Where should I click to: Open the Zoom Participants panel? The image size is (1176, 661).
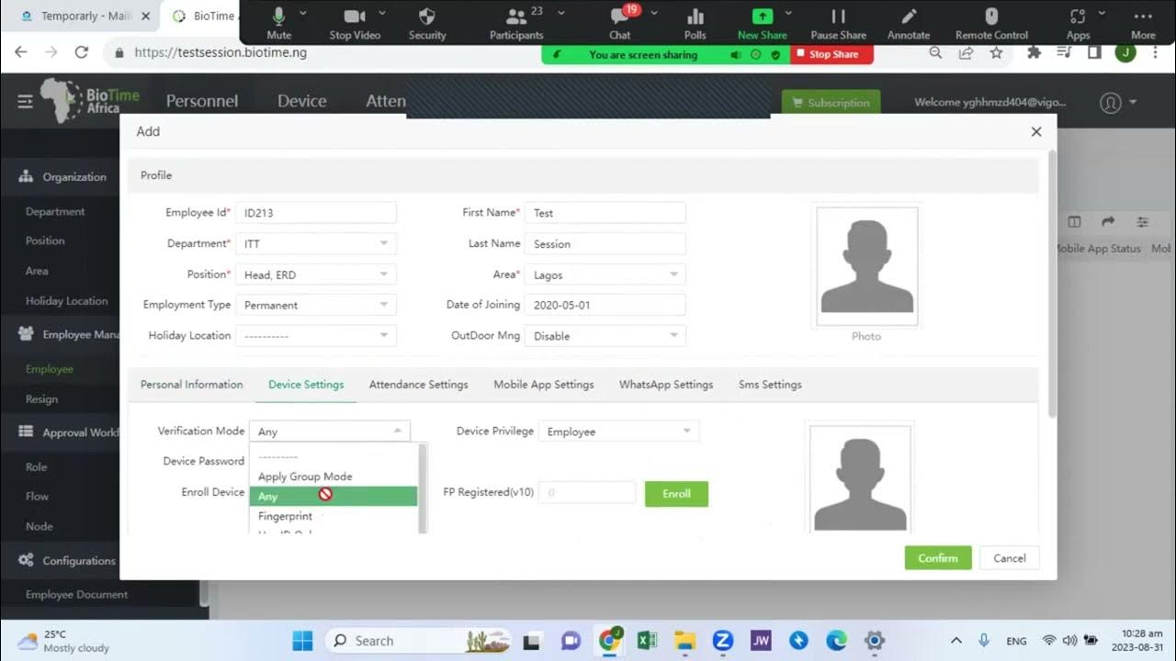pyautogui.click(x=516, y=22)
